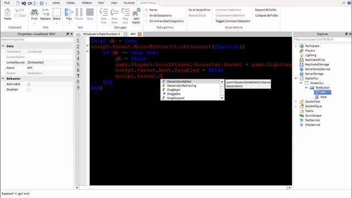352x198 pixels.
Task: Toggle the Archivable checkbox
Action: [29, 84]
